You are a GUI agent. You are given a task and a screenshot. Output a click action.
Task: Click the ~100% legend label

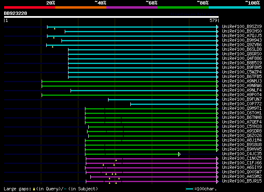pos(252,3)
